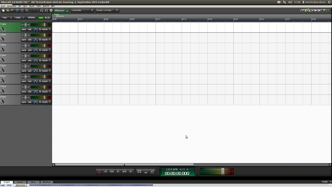Arm track 2 for recording
This screenshot has height=187, width=332.
[45, 40]
